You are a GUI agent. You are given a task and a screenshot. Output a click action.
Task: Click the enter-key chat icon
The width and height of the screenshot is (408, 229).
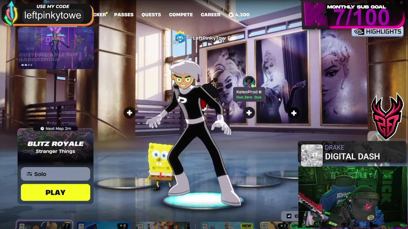(289, 216)
